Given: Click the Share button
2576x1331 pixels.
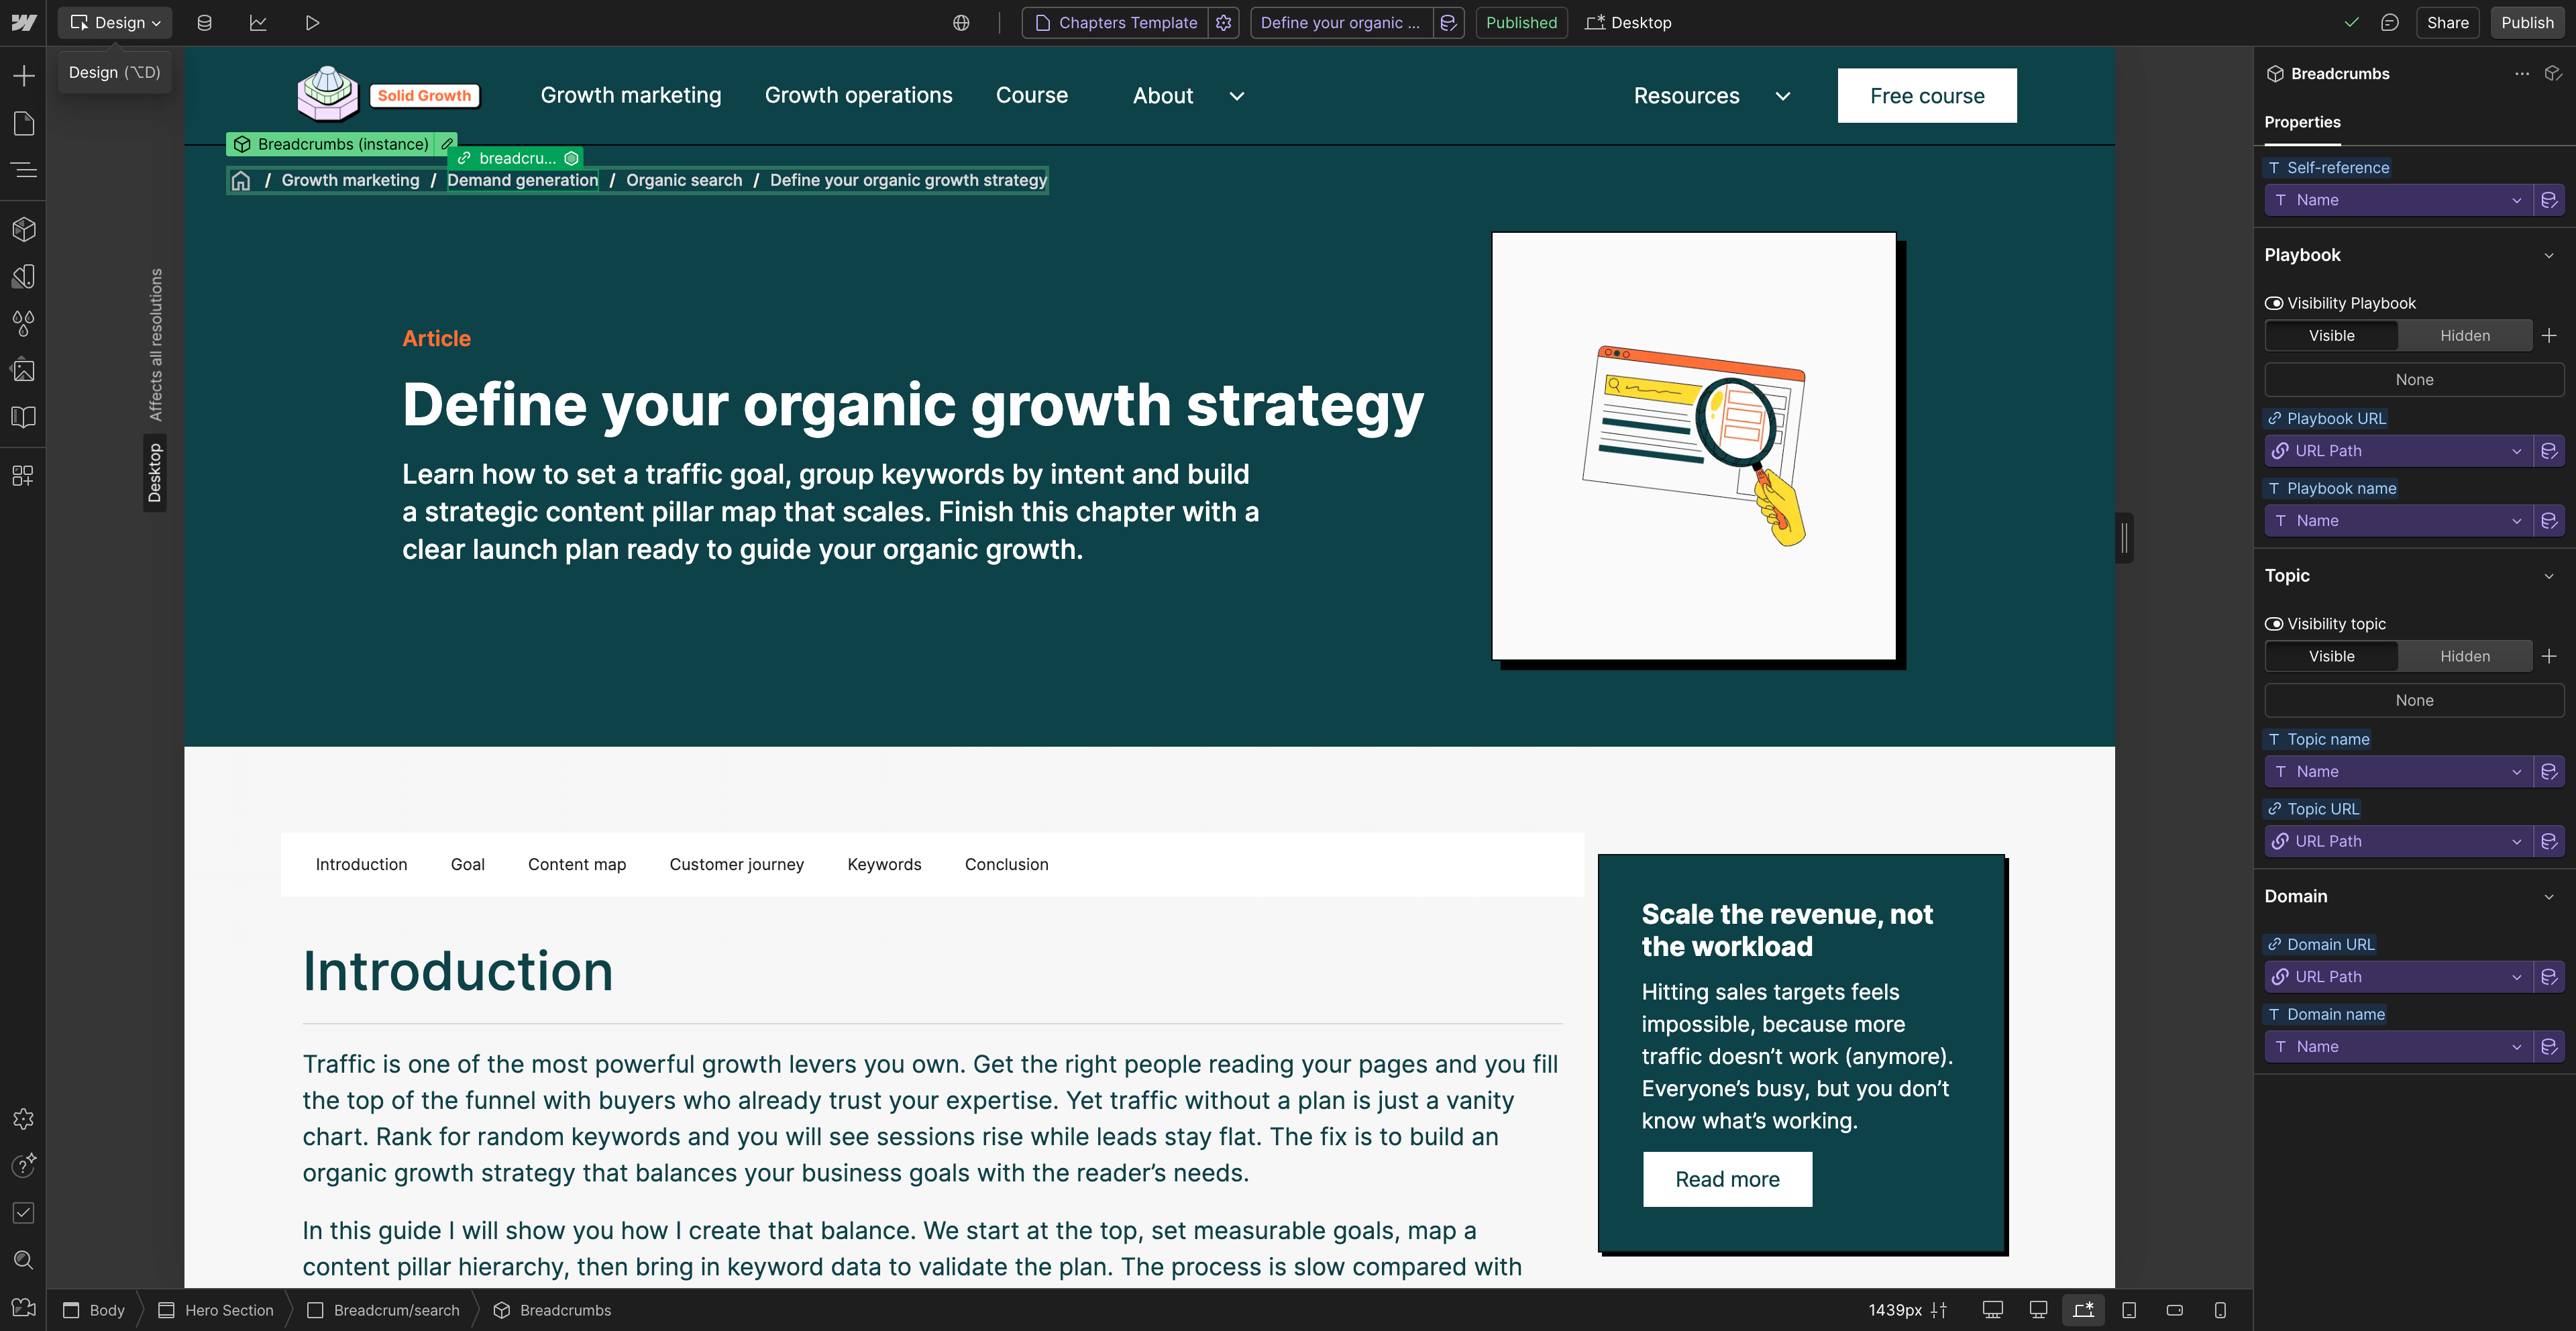Looking at the screenshot, I should pos(2447,22).
